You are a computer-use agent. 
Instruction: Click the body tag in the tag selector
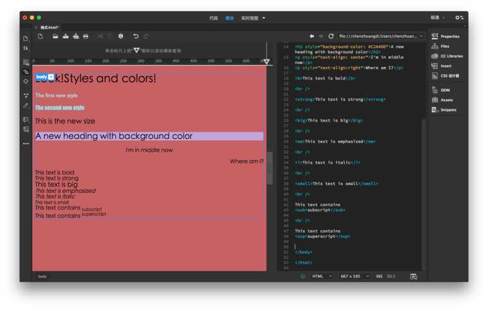[x=42, y=277]
